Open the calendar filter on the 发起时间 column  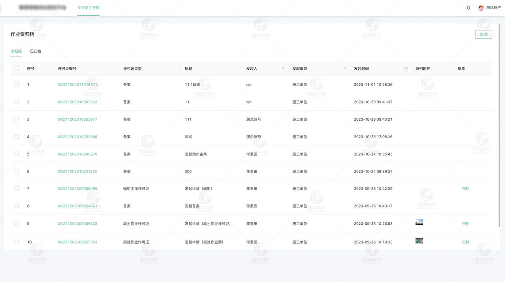pos(406,68)
